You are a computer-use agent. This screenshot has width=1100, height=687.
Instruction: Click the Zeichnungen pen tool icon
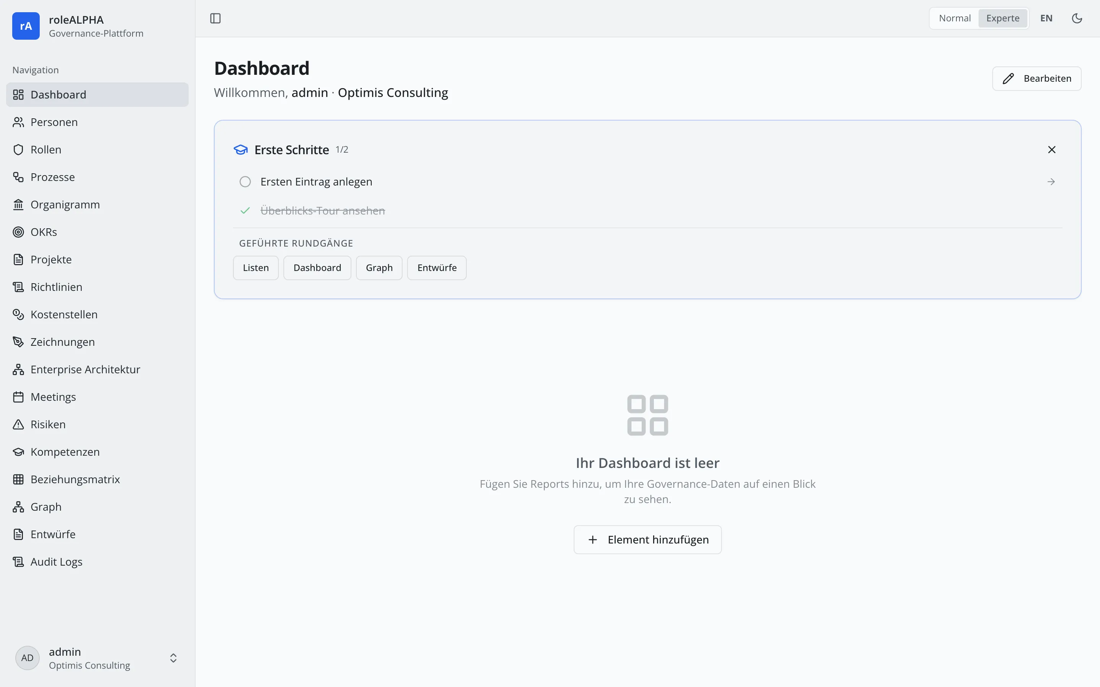click(x=18, y=342)
